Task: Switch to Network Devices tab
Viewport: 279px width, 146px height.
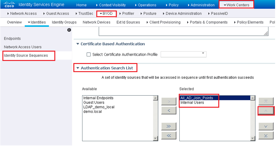Action: click(97, 22)
